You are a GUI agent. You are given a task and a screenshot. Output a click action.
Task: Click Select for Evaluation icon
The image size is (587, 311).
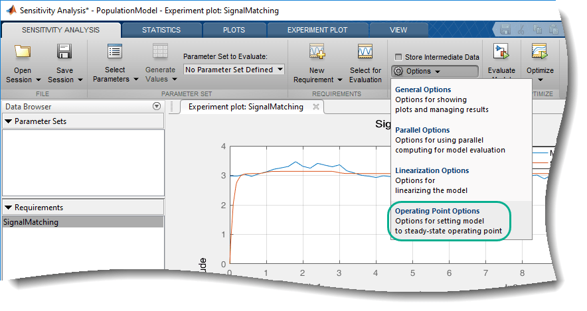[365, 52]
